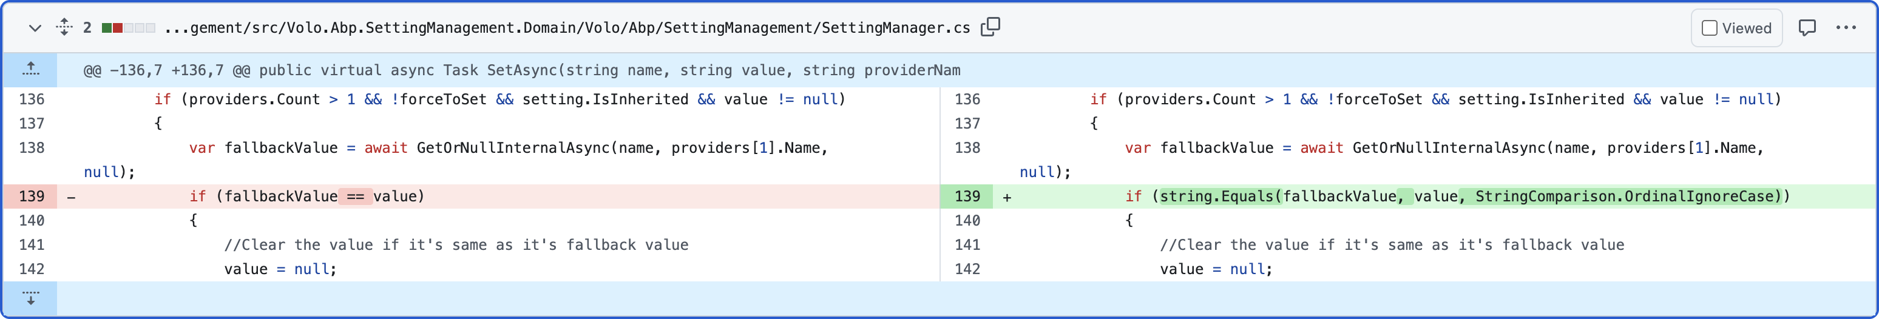
Task: Open the SettingManager.cs file path link
Action: tap(567, 29)
